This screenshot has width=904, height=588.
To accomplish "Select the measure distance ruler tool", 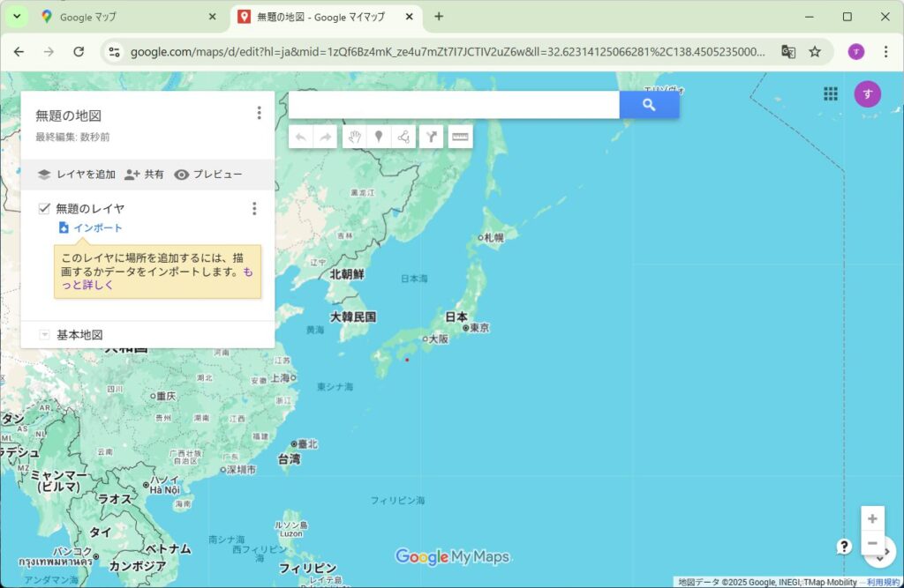I will pyautogui.click(x=460, y=137).
